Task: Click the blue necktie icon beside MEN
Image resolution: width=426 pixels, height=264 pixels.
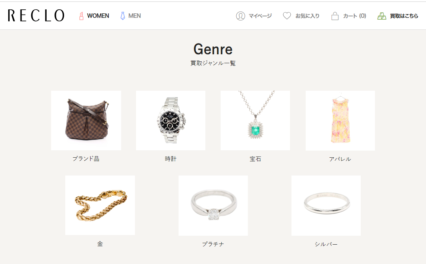Action: 123,16
